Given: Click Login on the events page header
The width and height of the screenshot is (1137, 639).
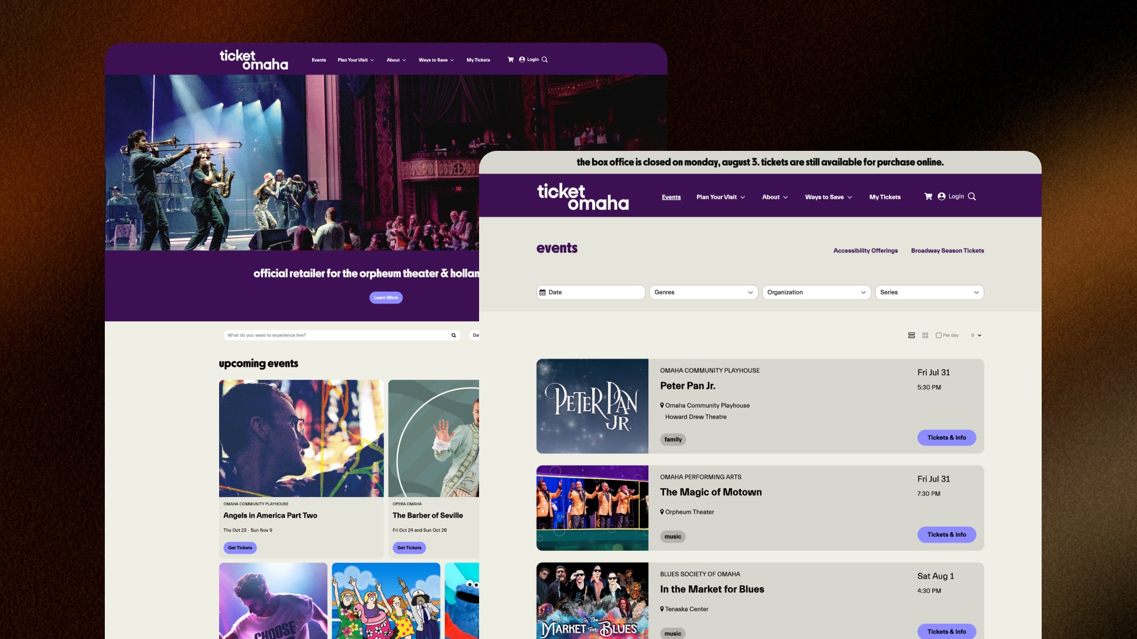Looking at the screenshot, I should click(x=956, y=196).
